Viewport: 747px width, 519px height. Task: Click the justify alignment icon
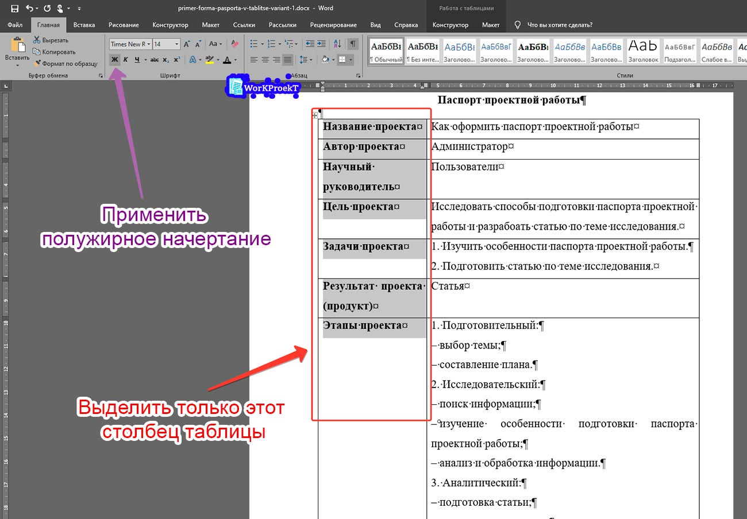point(287,60)
